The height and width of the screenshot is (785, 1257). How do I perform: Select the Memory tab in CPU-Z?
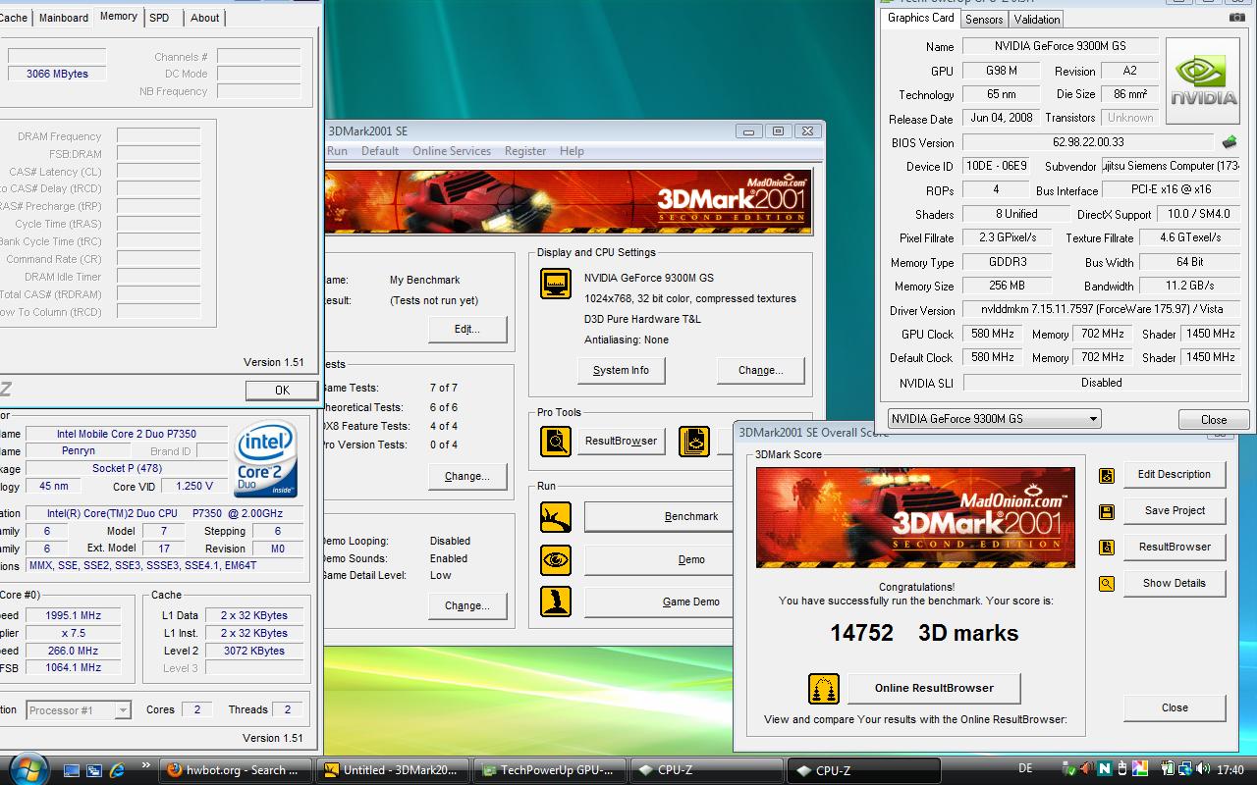pos(119,17)
